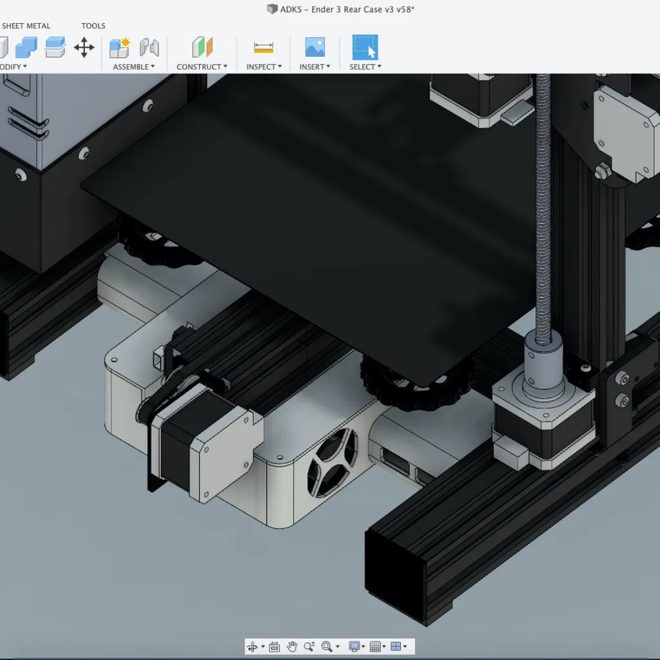Activate the Measure ruler tool
The height and width of the screenshot is (660, 660).
coord(264,47)
